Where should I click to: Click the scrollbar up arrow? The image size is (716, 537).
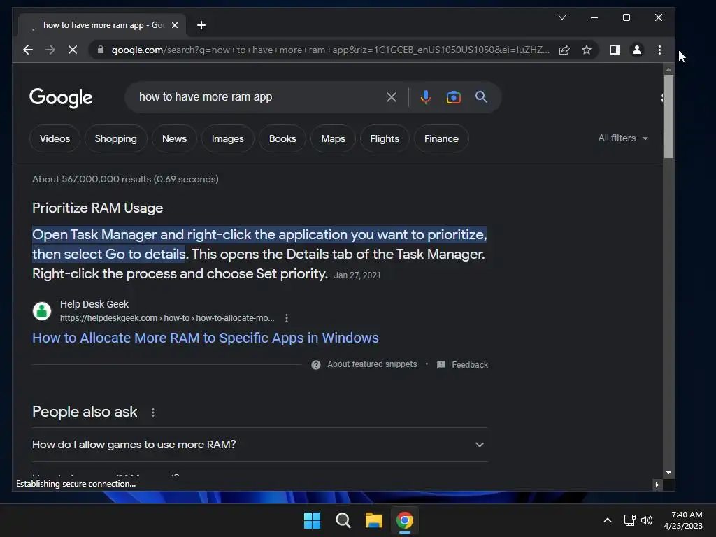(668, 69)
